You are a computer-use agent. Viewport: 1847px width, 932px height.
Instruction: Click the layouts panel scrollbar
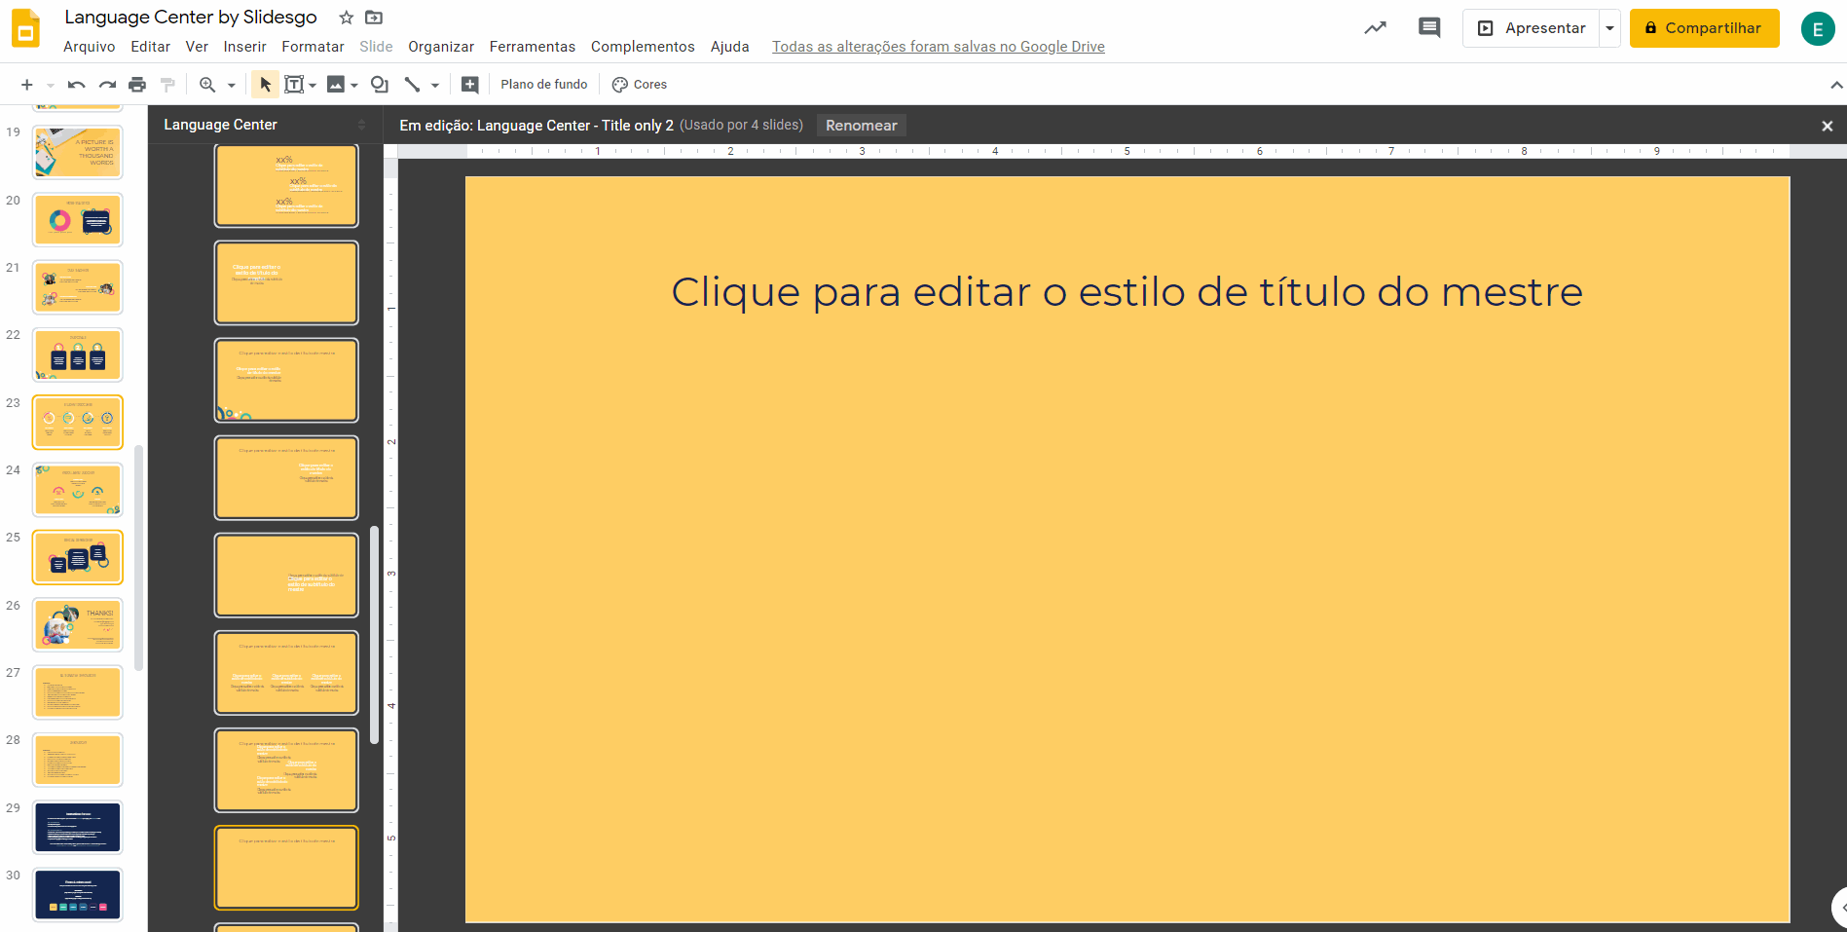375,635
